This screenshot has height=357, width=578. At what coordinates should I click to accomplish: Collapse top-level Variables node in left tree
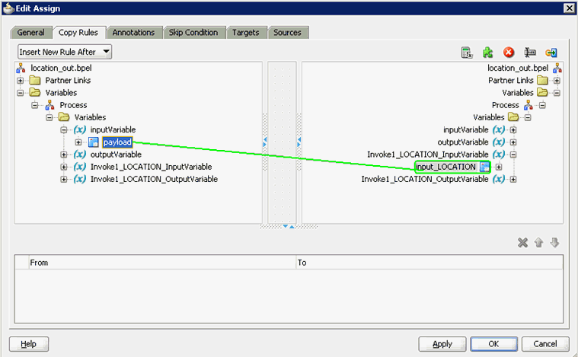(21, 93)
